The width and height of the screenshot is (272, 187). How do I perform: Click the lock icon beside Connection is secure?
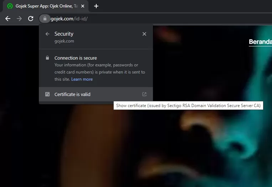point(47,58)
